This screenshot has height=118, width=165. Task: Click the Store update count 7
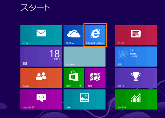[80, 86]
